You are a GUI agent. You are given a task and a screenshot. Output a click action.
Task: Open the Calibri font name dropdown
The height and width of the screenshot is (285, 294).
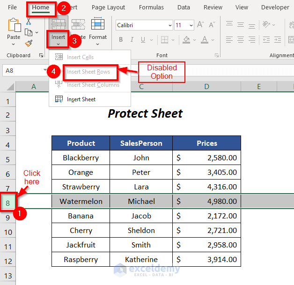tap(170, 25)
